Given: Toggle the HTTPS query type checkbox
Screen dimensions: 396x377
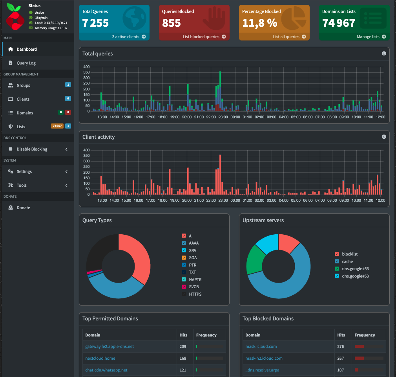Looking at the screenshot, I should [184, 294].
